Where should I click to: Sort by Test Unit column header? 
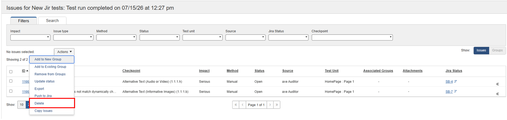332,71
